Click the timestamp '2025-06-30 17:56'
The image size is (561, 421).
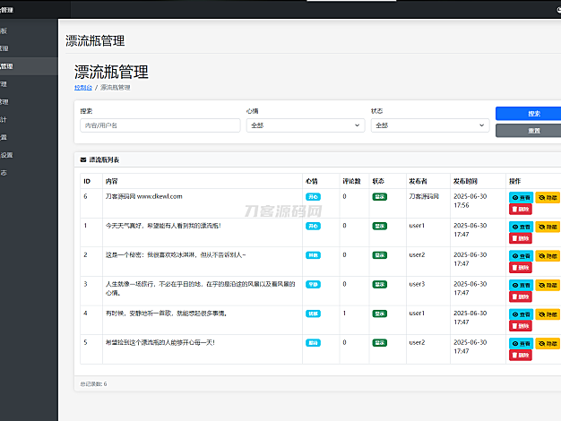coord(470,201)
